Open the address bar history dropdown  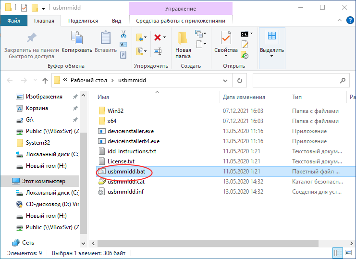coord(225,80)
